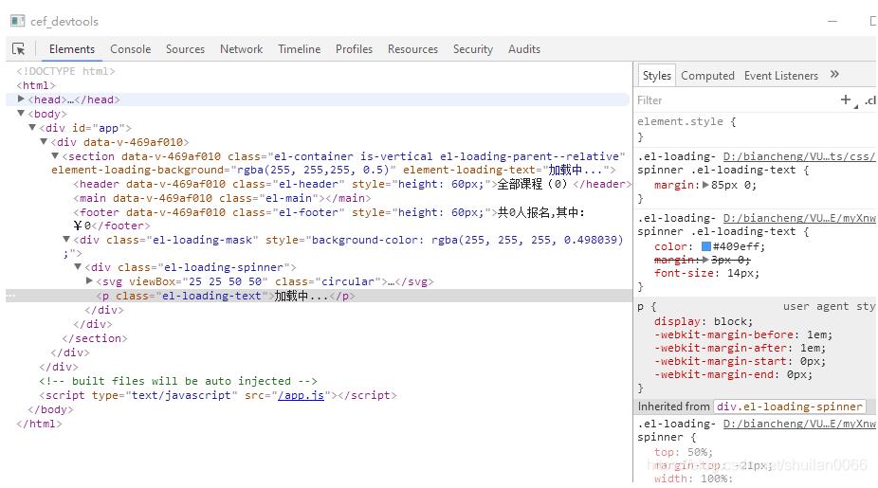Activate the inspect element picker icon
The image size is (878, 488).
(x=18, y=49)
